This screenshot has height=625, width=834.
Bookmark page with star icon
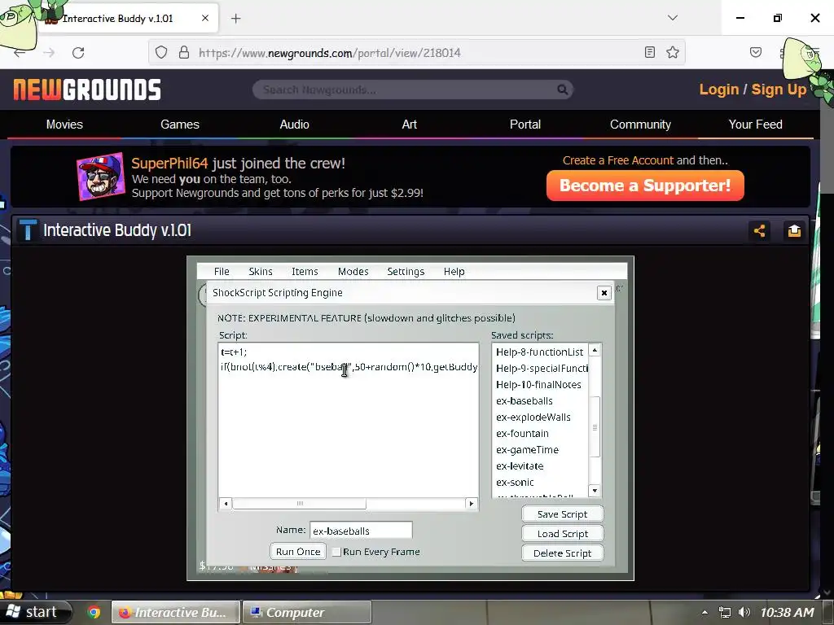pyautogui.click(x=673, y=52)
